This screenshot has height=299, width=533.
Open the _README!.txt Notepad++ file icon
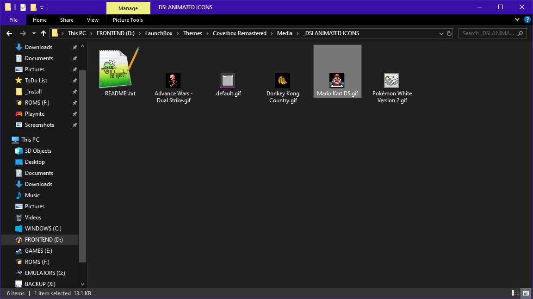click(119, 68)
